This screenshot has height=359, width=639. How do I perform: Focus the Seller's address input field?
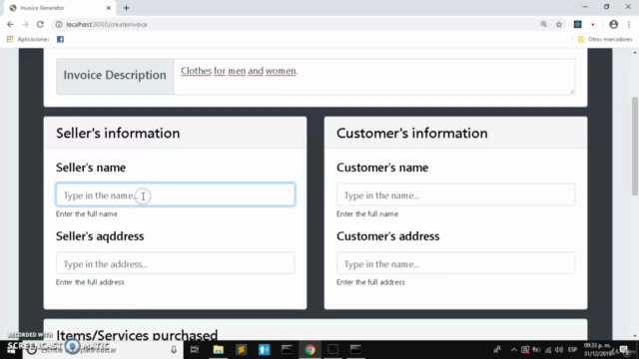click(x=176, y=263)
